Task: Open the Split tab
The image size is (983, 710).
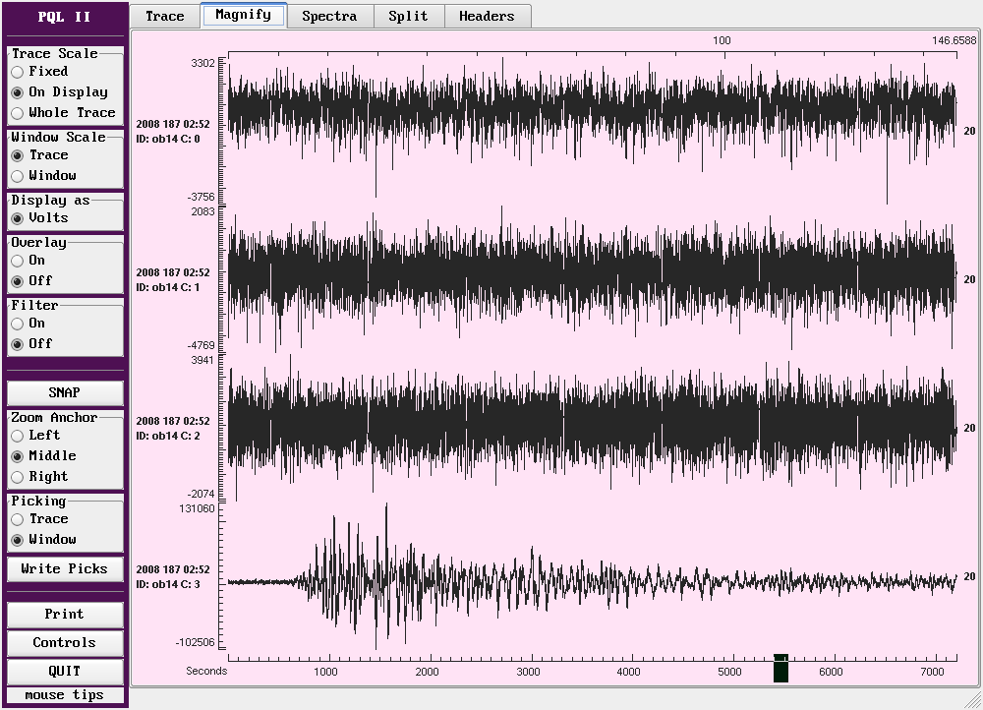Action: [x=408, y=16]
